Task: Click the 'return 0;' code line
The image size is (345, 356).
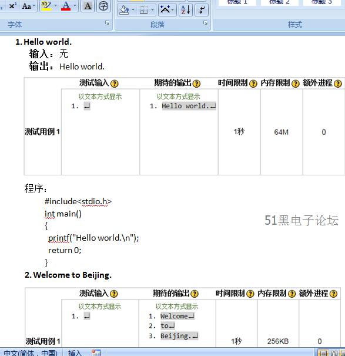Action: click(65, 250)
